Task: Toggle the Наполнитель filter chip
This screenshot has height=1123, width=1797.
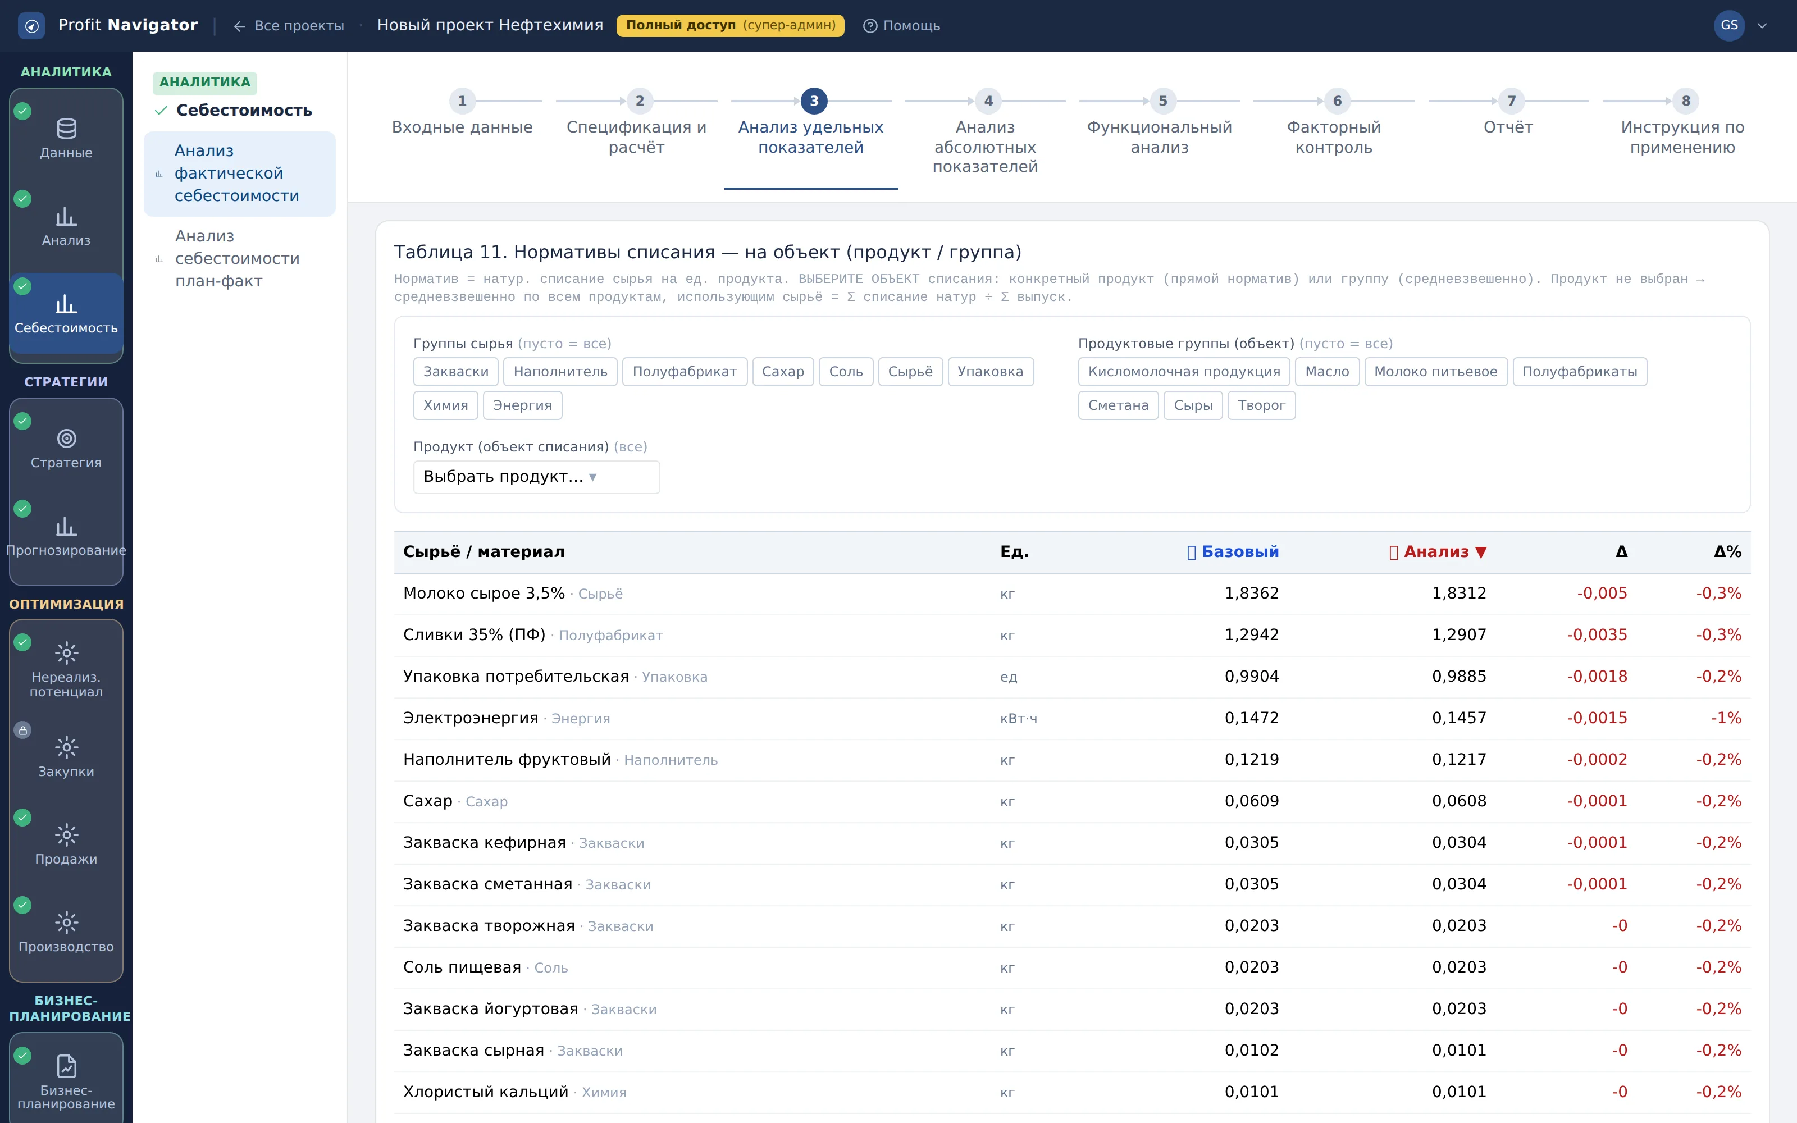Action: click(x=560, y=371)
